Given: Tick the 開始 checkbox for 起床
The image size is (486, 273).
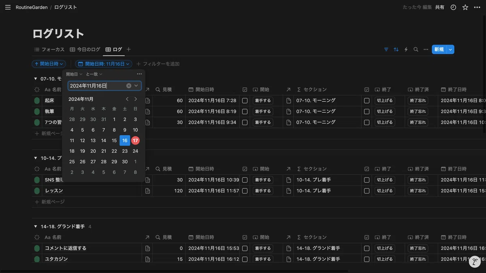Looking at the screenshot, I should tap(245, 100).
